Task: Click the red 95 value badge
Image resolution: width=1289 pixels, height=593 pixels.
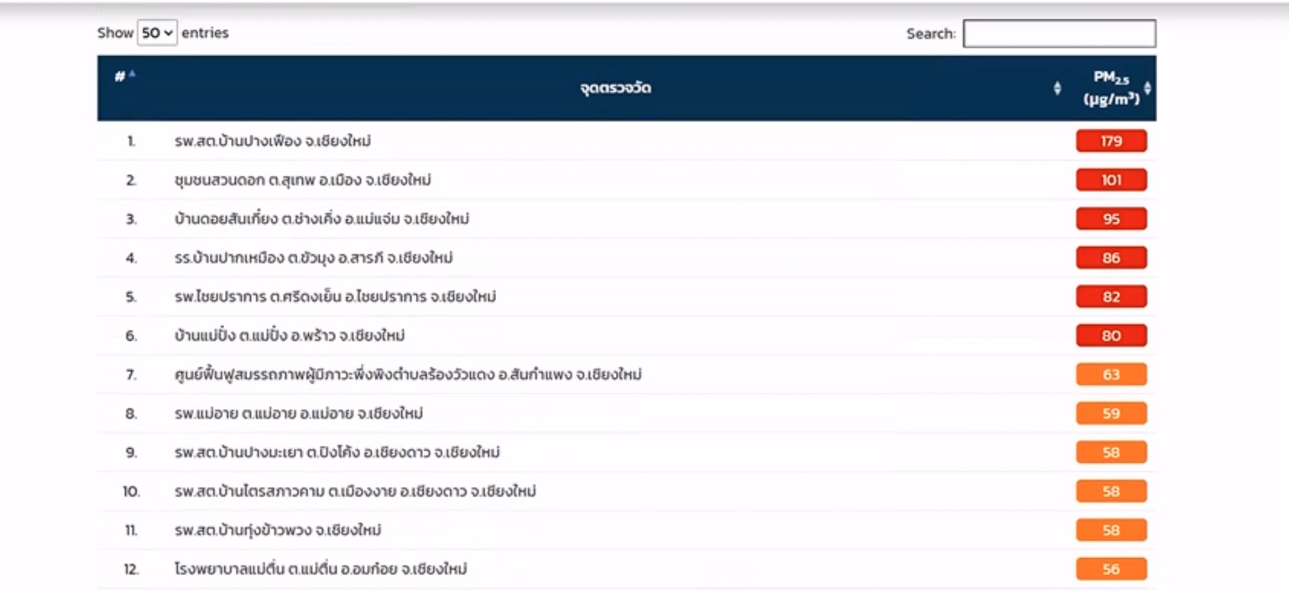Action: (1111, 219)
